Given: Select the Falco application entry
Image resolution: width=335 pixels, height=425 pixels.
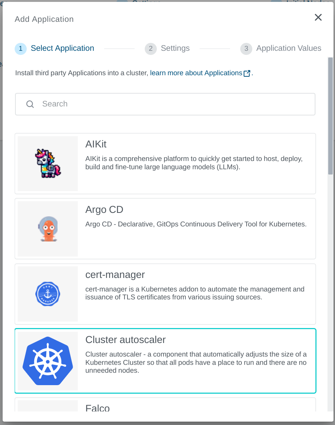Looking at the screenshot, I should coord(165,408).
